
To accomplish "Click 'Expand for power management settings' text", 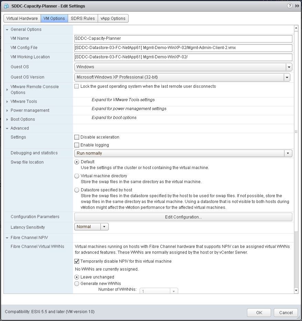I will [x=129, y=109].
